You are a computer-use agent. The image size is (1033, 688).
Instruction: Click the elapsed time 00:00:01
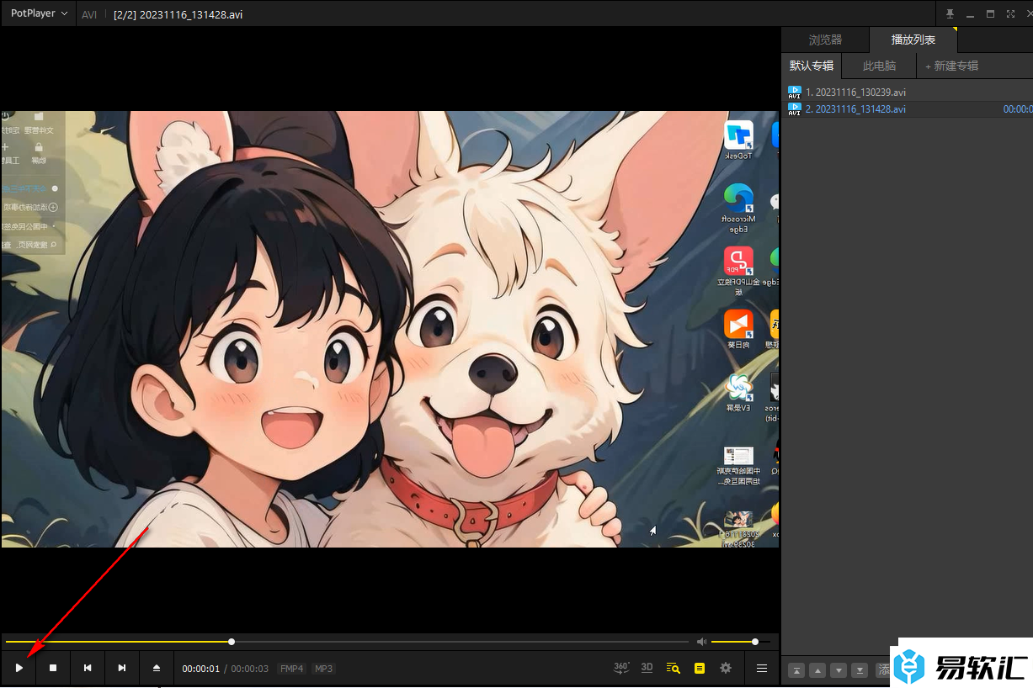pyautogui.click(x=201, y=669)
